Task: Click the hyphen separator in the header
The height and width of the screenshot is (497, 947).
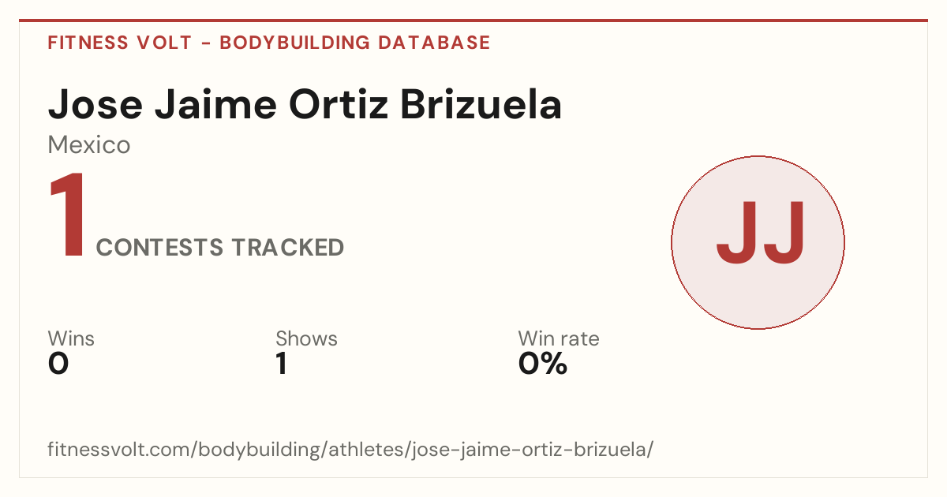Action: [206, 43]
